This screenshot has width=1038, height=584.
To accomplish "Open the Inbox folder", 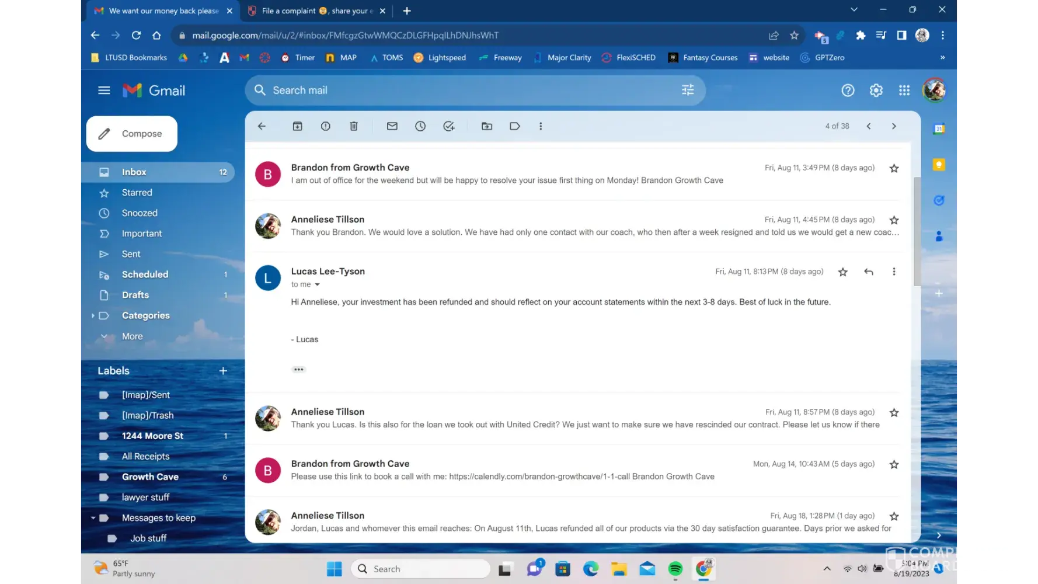I will pyautogui.click(x=134, y=172).
